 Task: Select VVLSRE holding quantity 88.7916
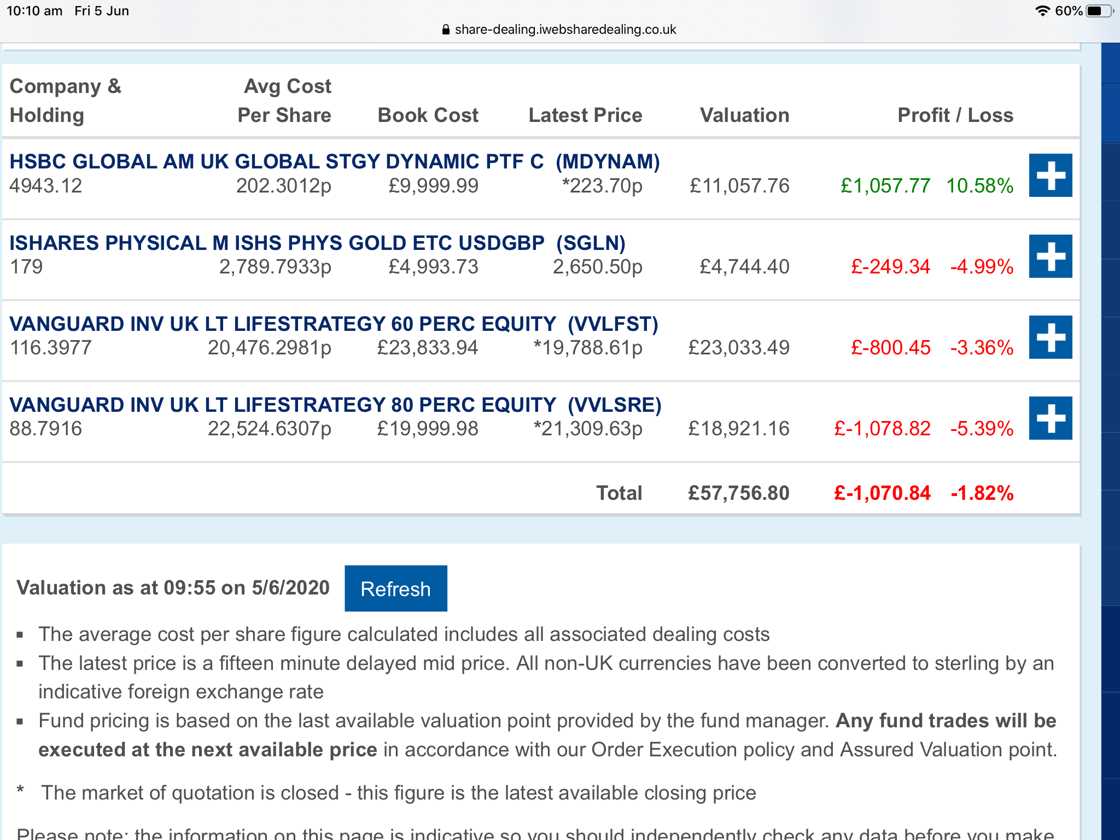(x=46, y=429)
